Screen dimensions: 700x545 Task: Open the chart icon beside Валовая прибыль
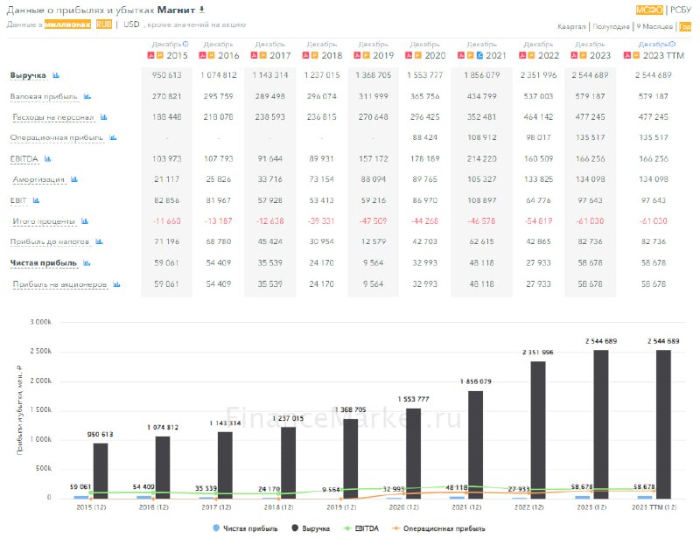click(87, 96)
